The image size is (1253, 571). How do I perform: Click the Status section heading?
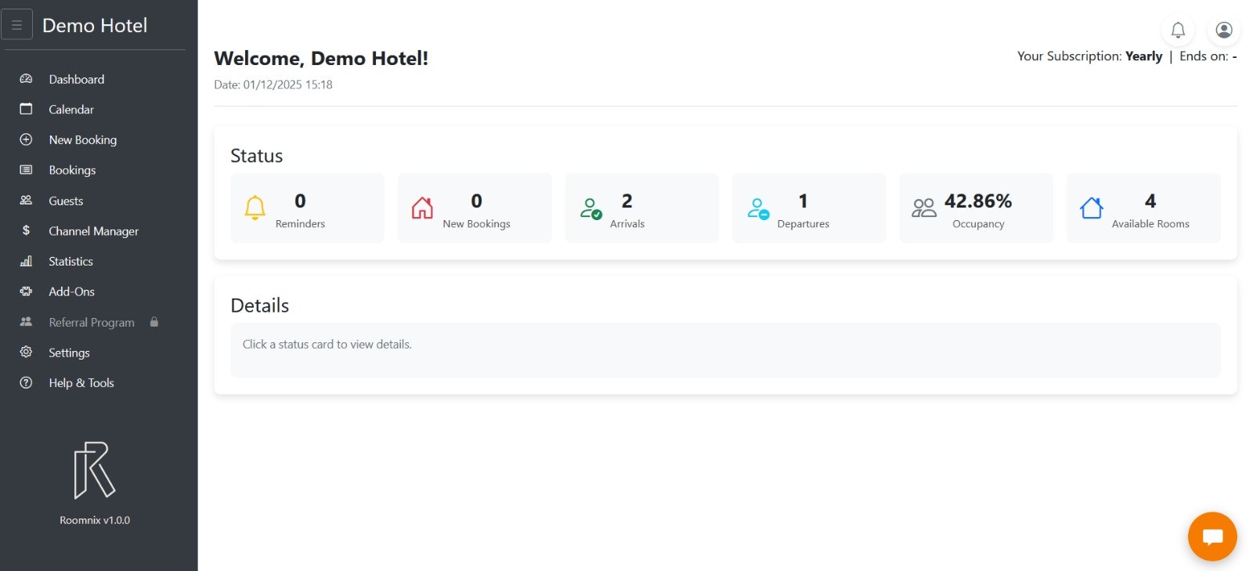[257, 156]
